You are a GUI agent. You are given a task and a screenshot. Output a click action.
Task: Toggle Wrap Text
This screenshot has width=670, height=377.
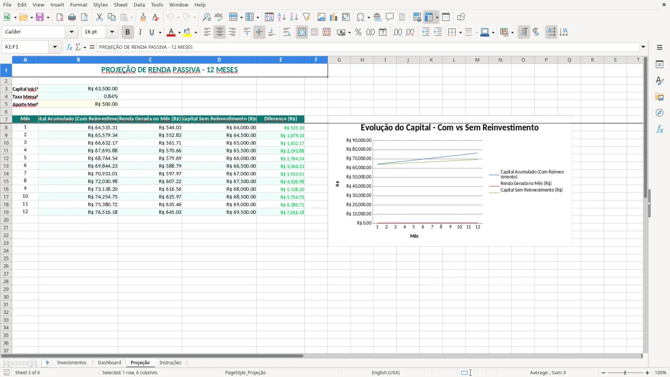287,32
